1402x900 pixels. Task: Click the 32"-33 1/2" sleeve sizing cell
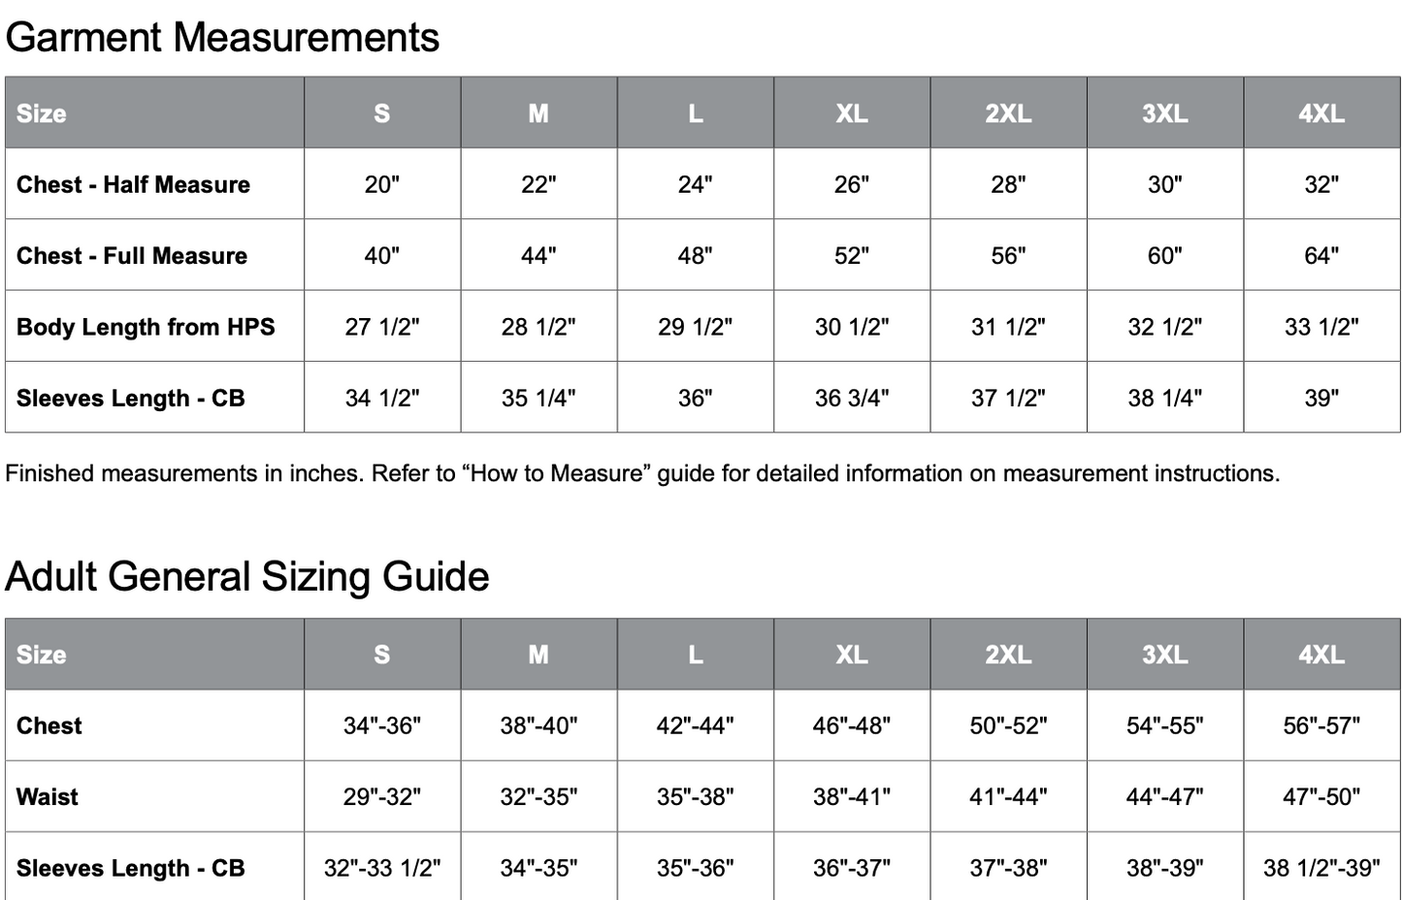tap(382, 868)
